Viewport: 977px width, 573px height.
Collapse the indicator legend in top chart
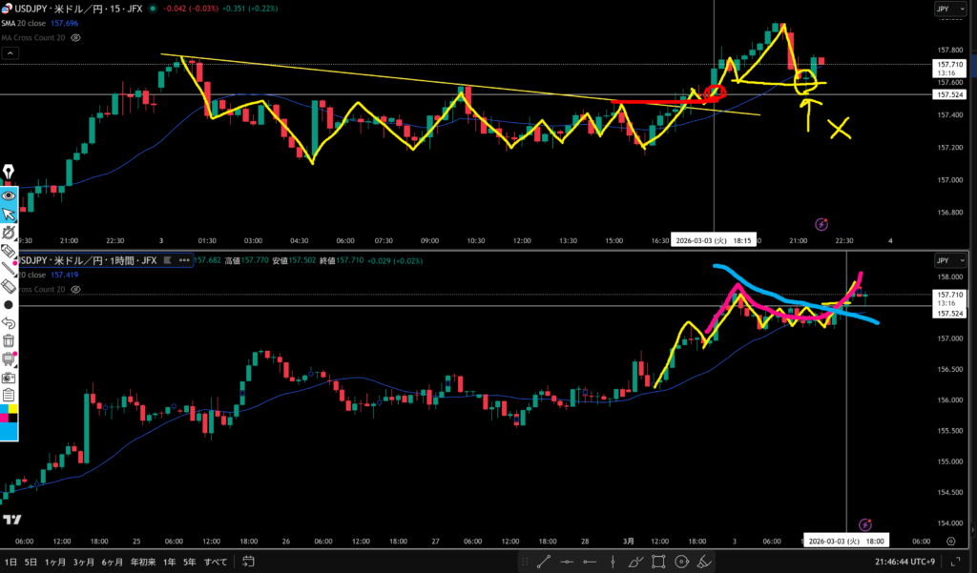[10, 54]
